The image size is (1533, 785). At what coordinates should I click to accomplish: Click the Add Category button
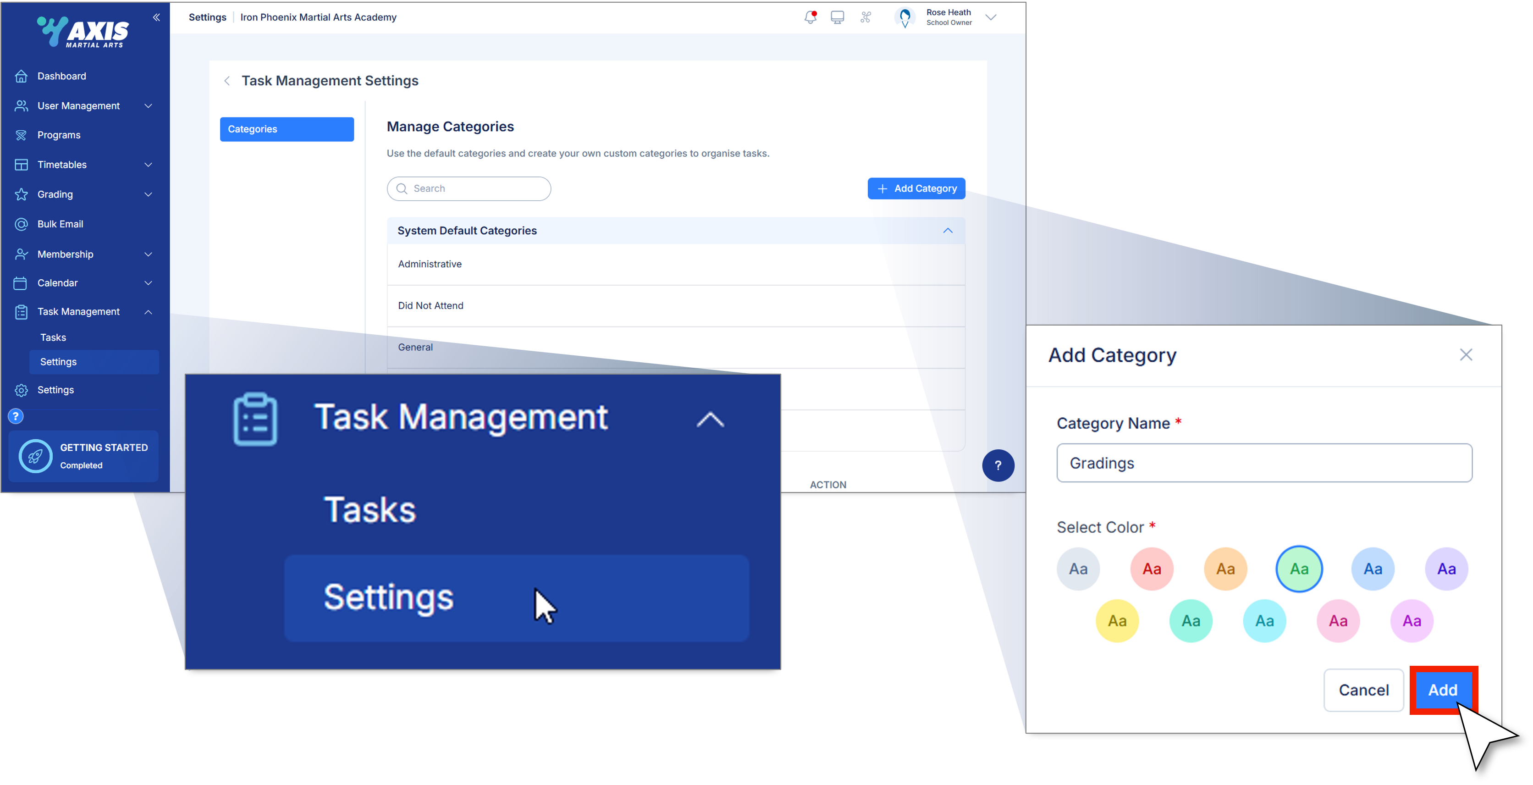[916, 188]
